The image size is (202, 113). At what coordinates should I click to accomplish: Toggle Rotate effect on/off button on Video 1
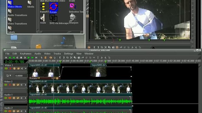[57, 78]
